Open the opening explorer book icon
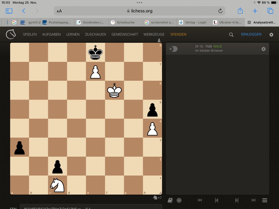279x209 pixels. click(x=170, y=200)
